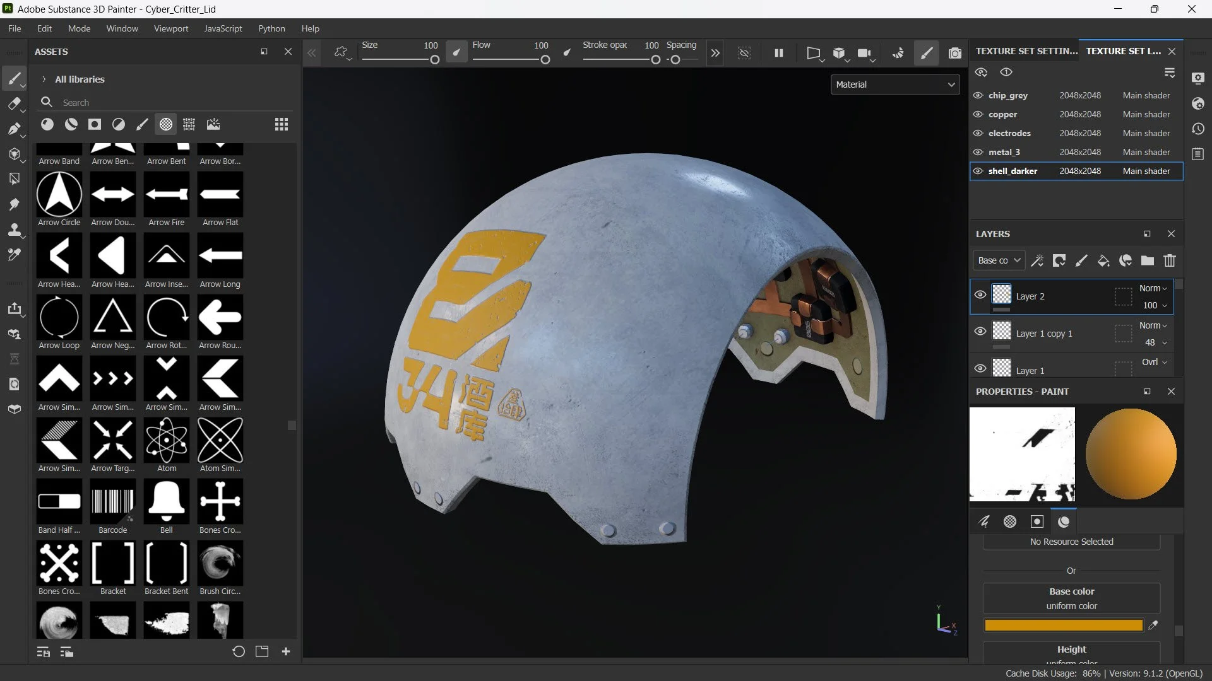Image resolution: width=1212 pixels, height=681 pixels.
Task: Open the Material viewport mode dropdown
Action: tap(894, 84)
